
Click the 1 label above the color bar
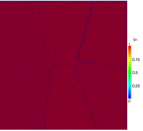tap(129, 44)
